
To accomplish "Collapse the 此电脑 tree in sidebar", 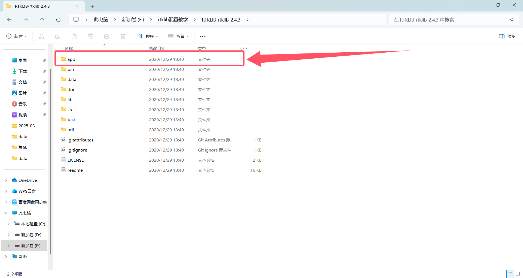I will (x=6, y=213).
